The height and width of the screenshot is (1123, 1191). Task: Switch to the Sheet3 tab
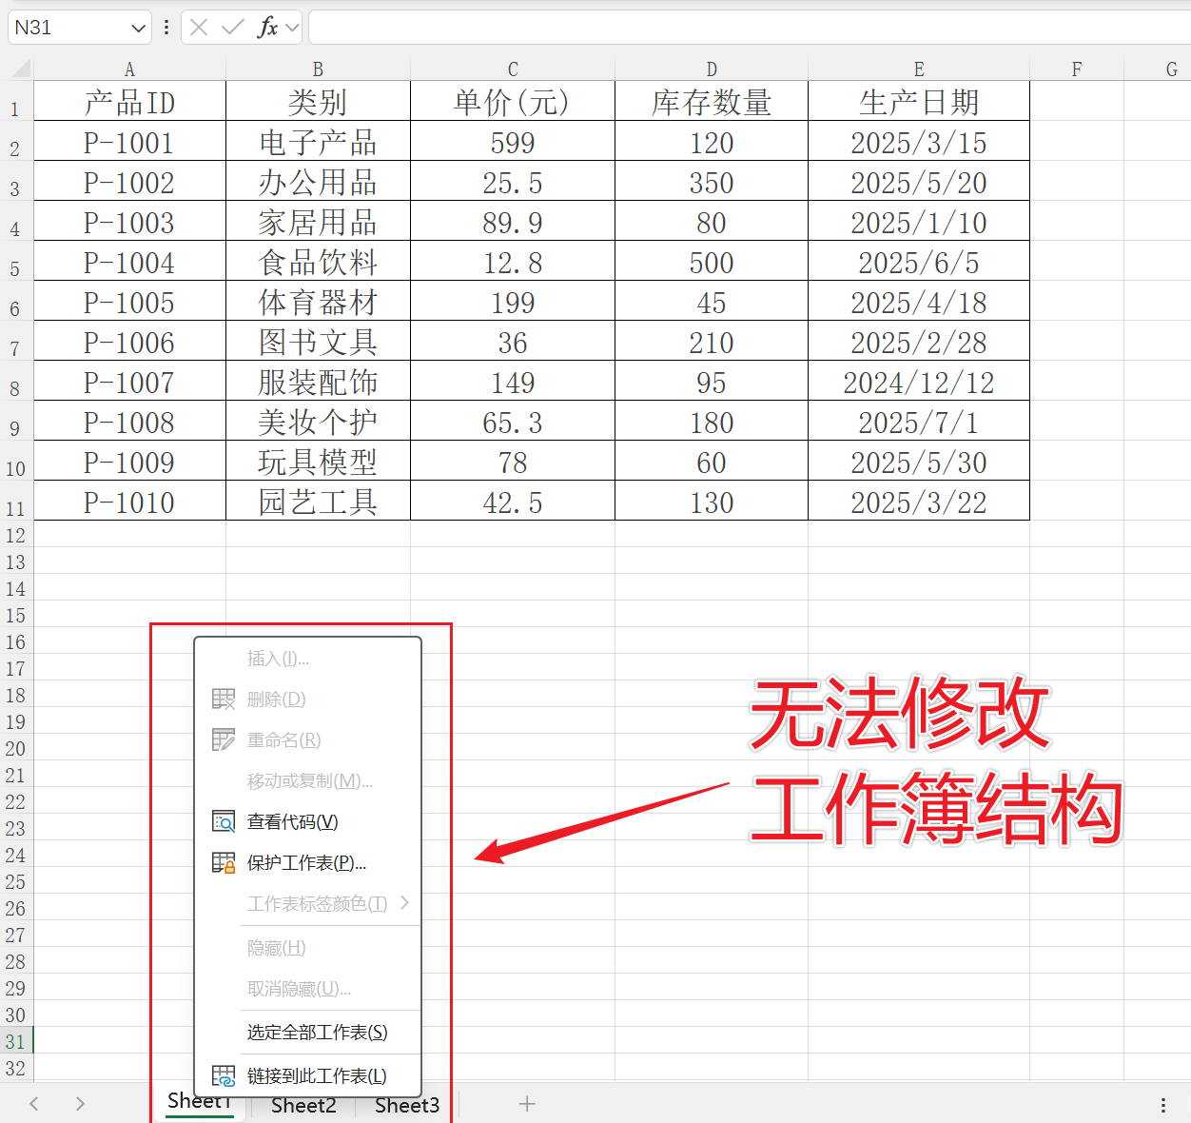point(406,1105)
